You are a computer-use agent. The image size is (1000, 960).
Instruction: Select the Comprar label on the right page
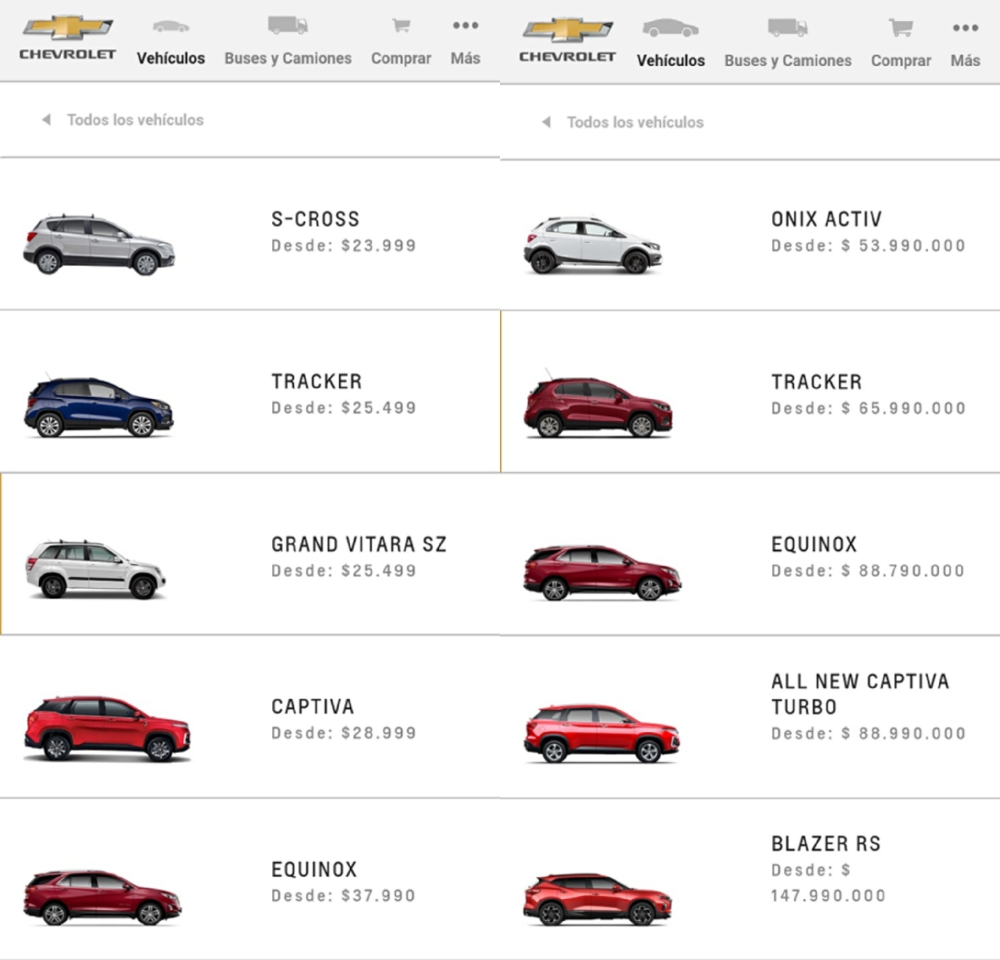[x=901, y=60]
